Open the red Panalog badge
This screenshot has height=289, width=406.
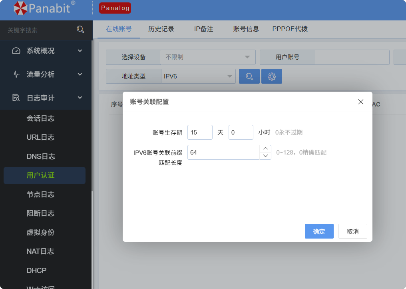(115, 8)
